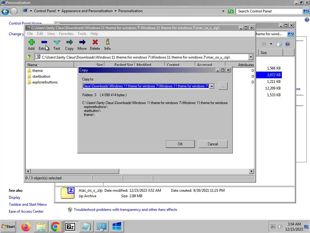Select the explorerbuttons folder
Viewport: 310px width, 233px height.
pos(45,82)
